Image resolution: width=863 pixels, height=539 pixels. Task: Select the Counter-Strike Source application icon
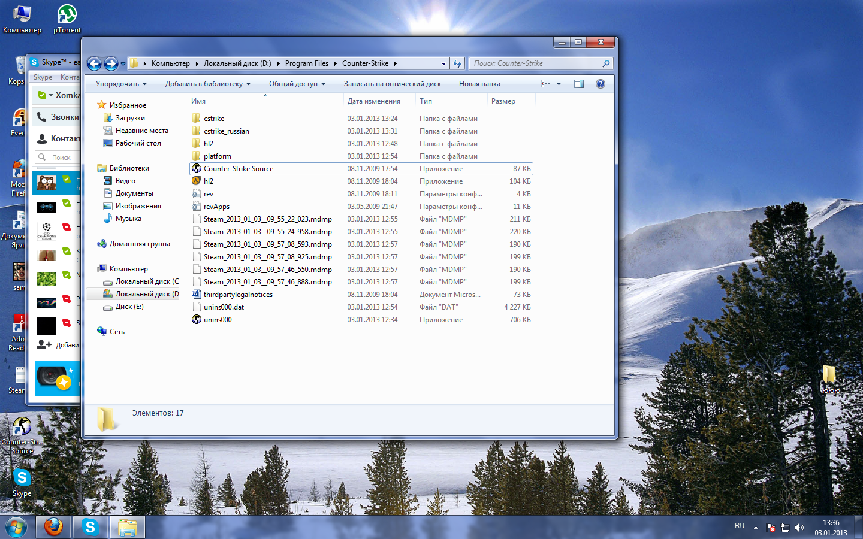(196, 169)
